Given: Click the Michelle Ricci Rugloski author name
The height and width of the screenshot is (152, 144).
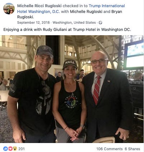Looking at the screenshot, I should (40, 6).
